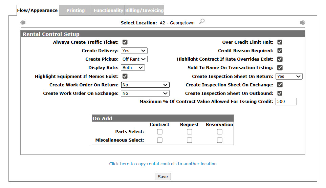326x188 pixels.
Task: Click the previous location left arrow
Action: point(23,23)
